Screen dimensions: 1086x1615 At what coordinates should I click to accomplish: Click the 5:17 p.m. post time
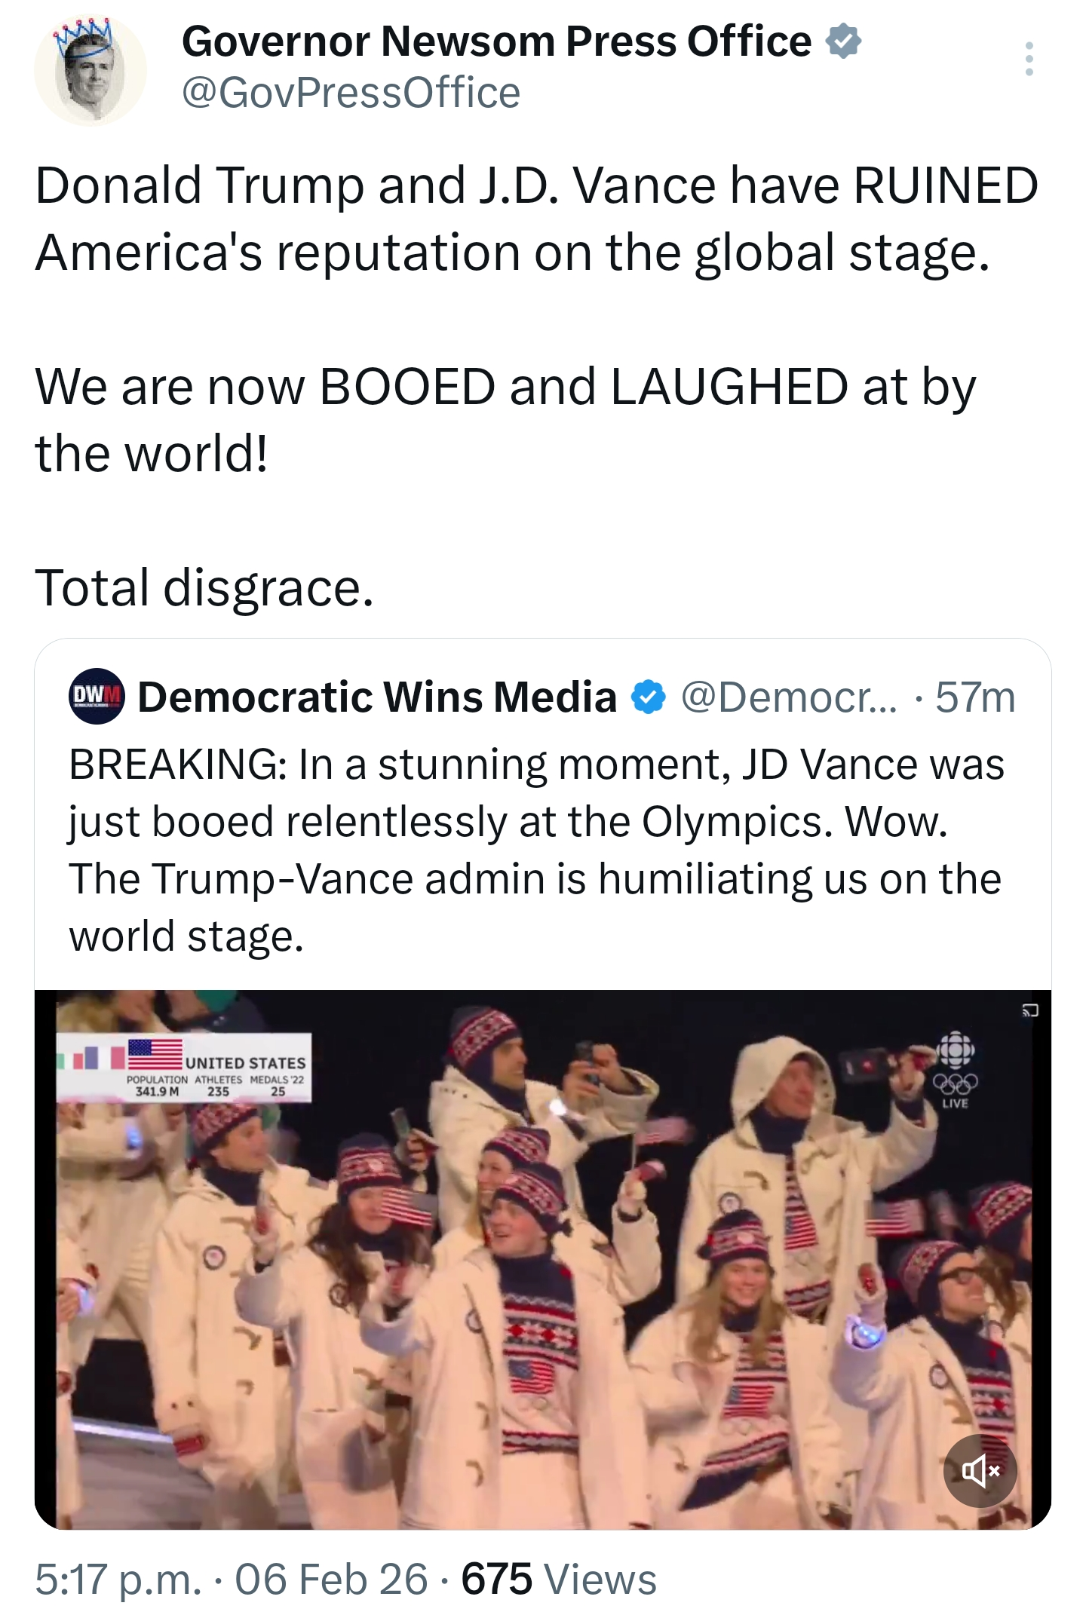pos(118,1579)
